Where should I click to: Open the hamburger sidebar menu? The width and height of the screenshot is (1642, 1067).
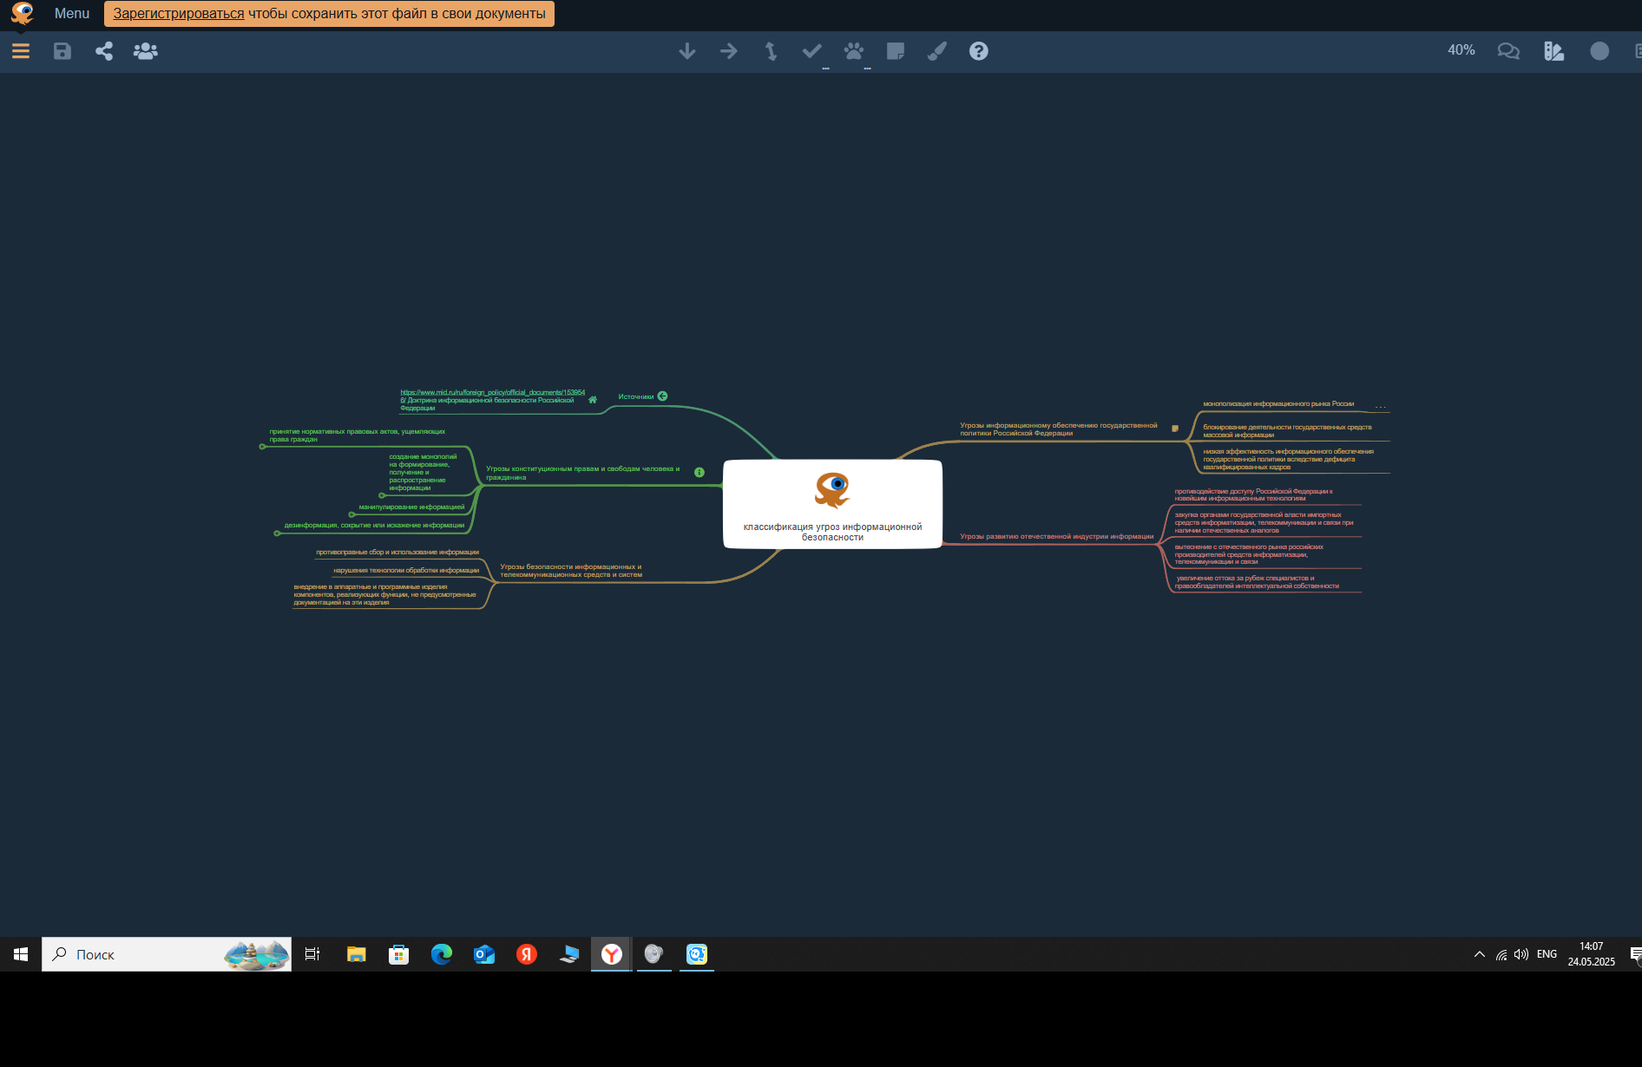click(x=21, y=51)
